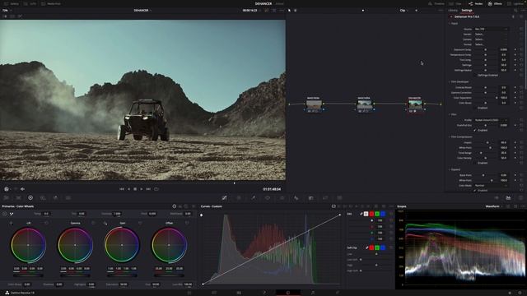Open the Qualifier eyedropper palette
Image resolution: width=527 pixels, height=296 pixels.
coord(253,198)
